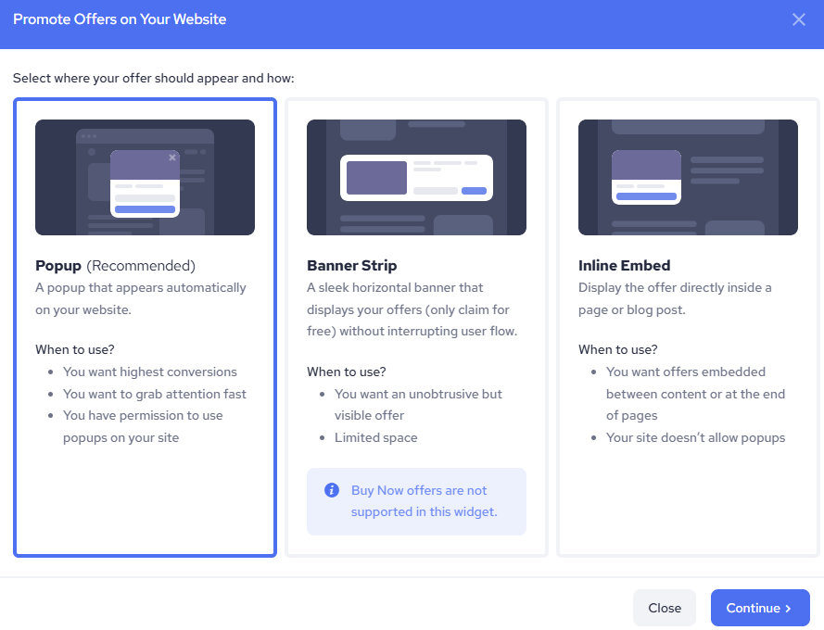Choose the Popup (Recommended) heading

point(115,266)
